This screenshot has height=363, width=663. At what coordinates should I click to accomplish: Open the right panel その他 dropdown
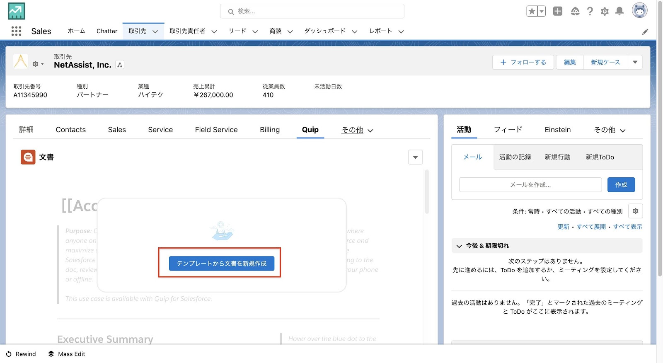[610, 130]
